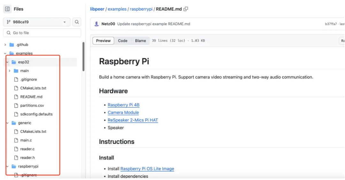Screen dimensions: 345x180
Task: Click the Raspberry Pi heading text
Action: click(124, 61)
